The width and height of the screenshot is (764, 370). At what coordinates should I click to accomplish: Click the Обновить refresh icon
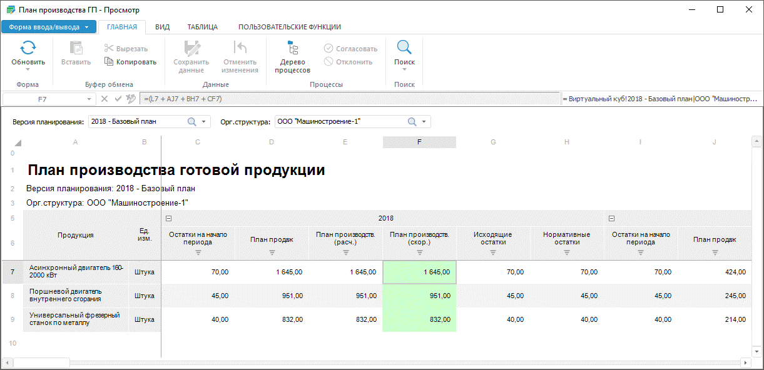(28, 48)
